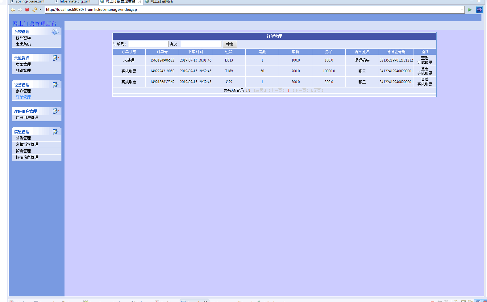This screenshot has height=302, width=487.
Task: Click train number G29 cell
Action: coord(229,82)
